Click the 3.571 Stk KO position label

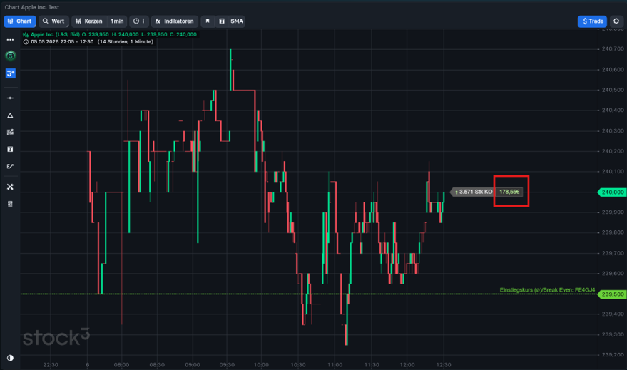coord(473,192)
